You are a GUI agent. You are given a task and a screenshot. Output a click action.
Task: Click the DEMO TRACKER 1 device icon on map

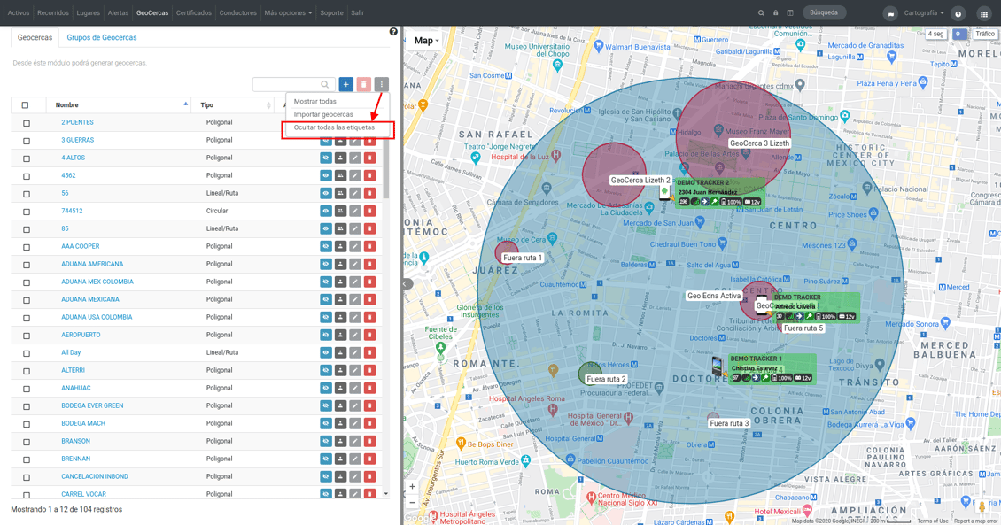click(x=718, y=366)
